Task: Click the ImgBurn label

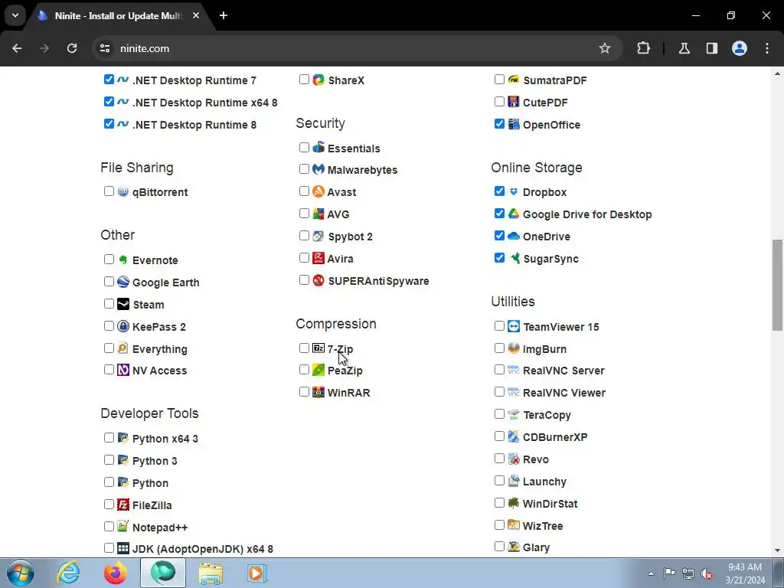Action: pos(544,349)
